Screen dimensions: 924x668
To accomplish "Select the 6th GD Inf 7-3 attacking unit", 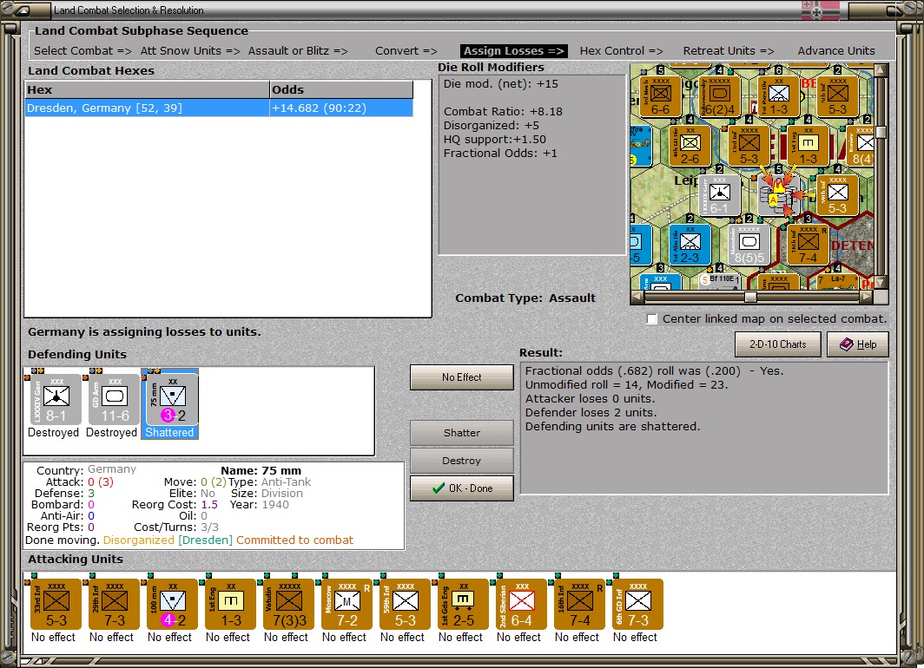I will tap(637, 605).
